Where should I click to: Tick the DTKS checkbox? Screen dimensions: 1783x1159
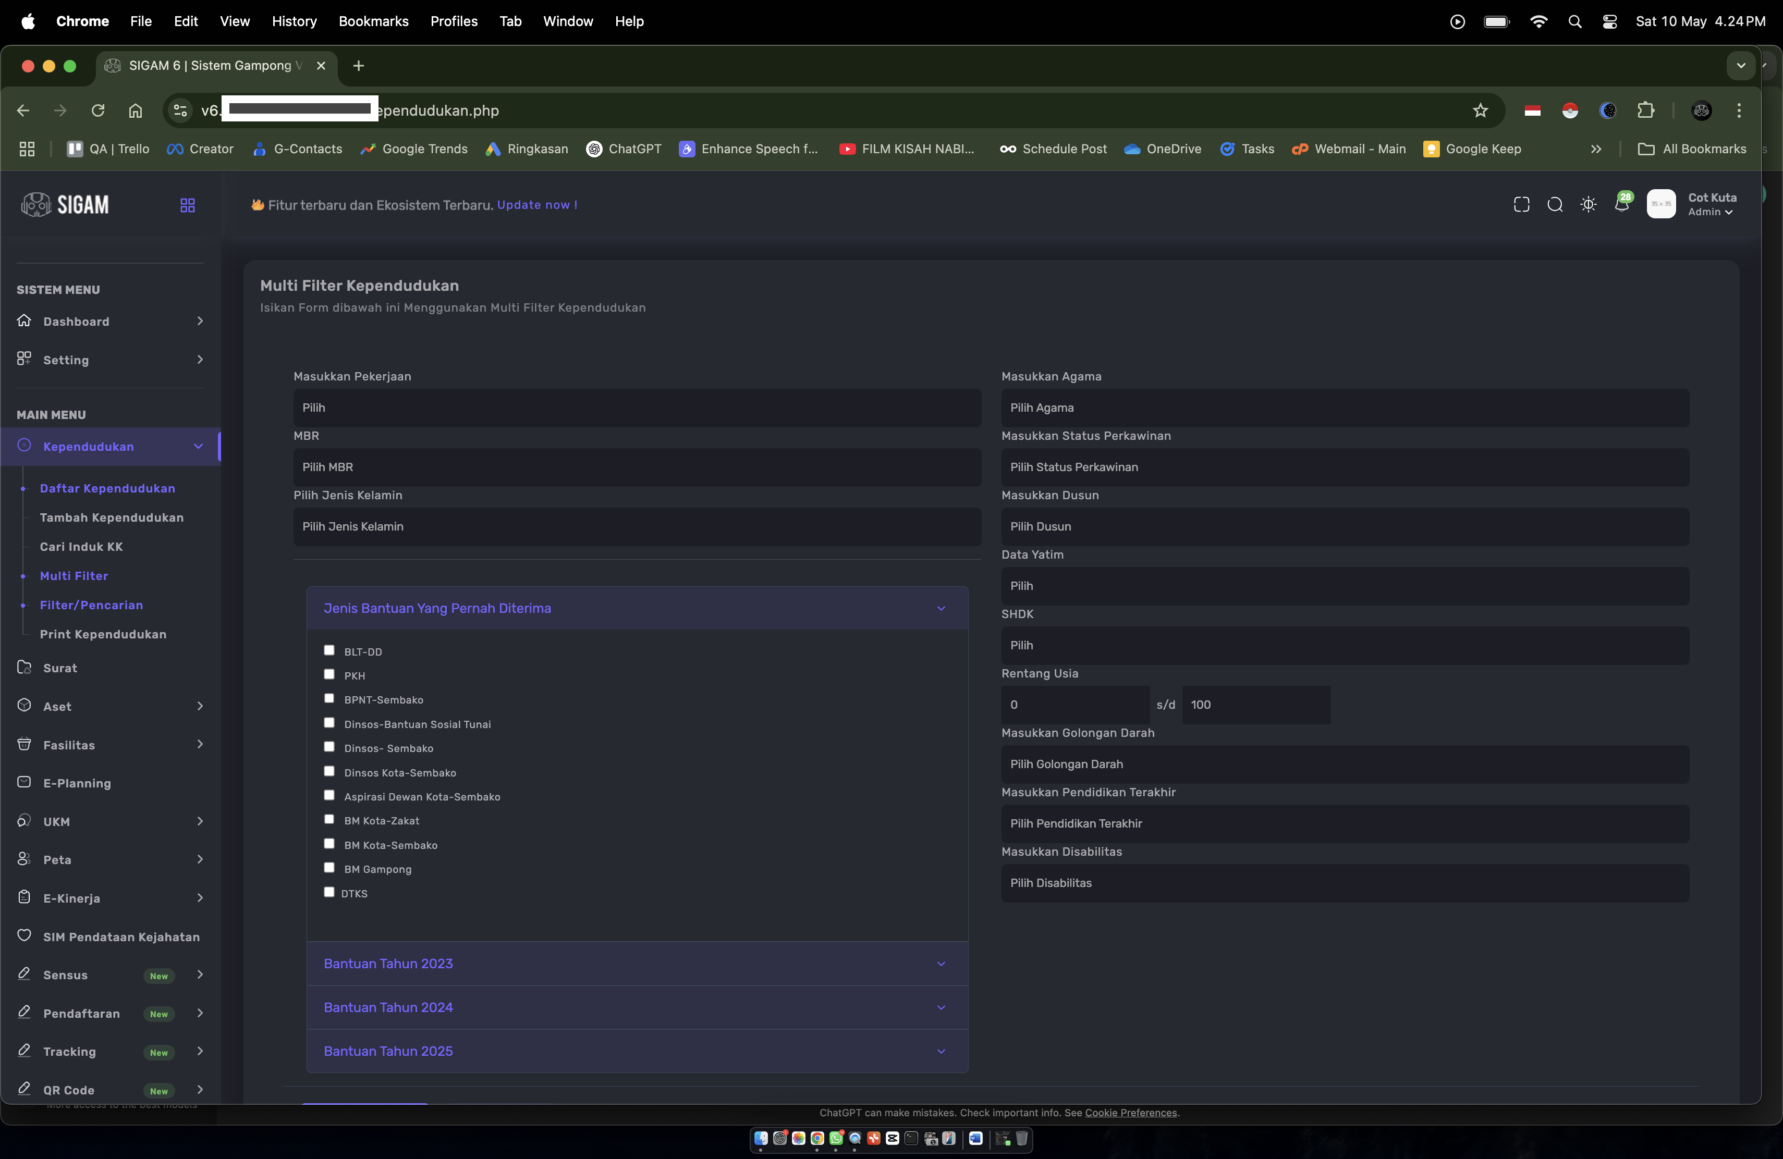329,892
